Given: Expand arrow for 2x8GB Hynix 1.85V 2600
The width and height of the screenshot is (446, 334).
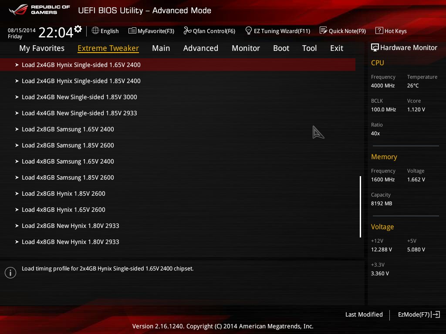Looking at the screenshot, I should tap(17, 194).
